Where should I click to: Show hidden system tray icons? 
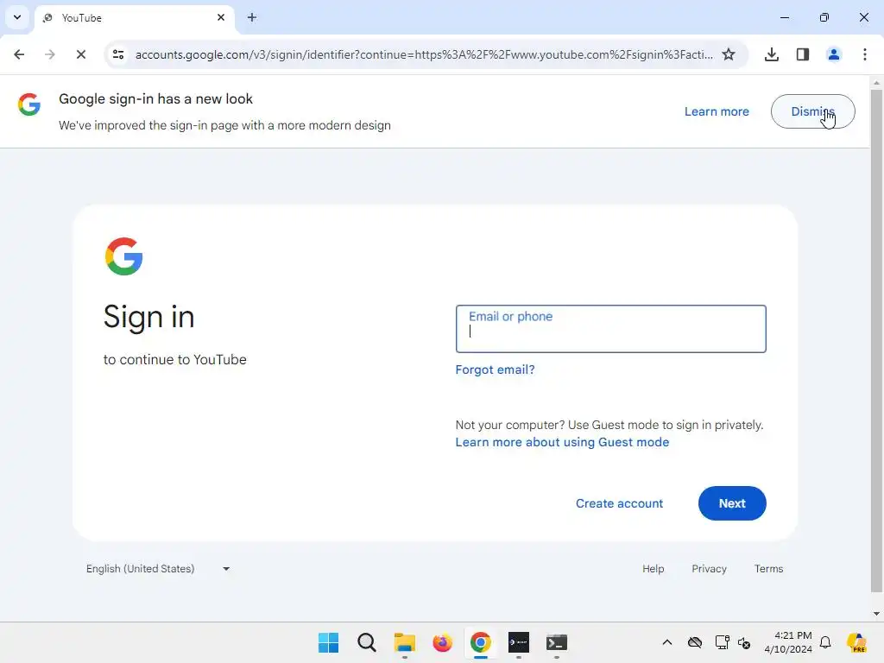667,642
